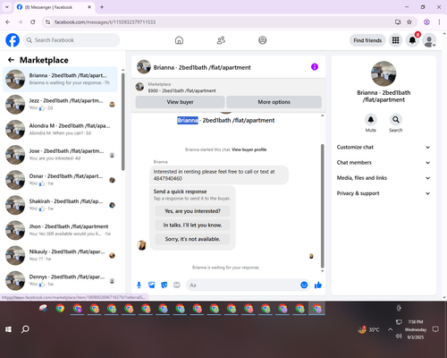447x358 pixels.
Task: Open the Groups/profile circle icon in top navigation
Action: click(x=263, y=40)
